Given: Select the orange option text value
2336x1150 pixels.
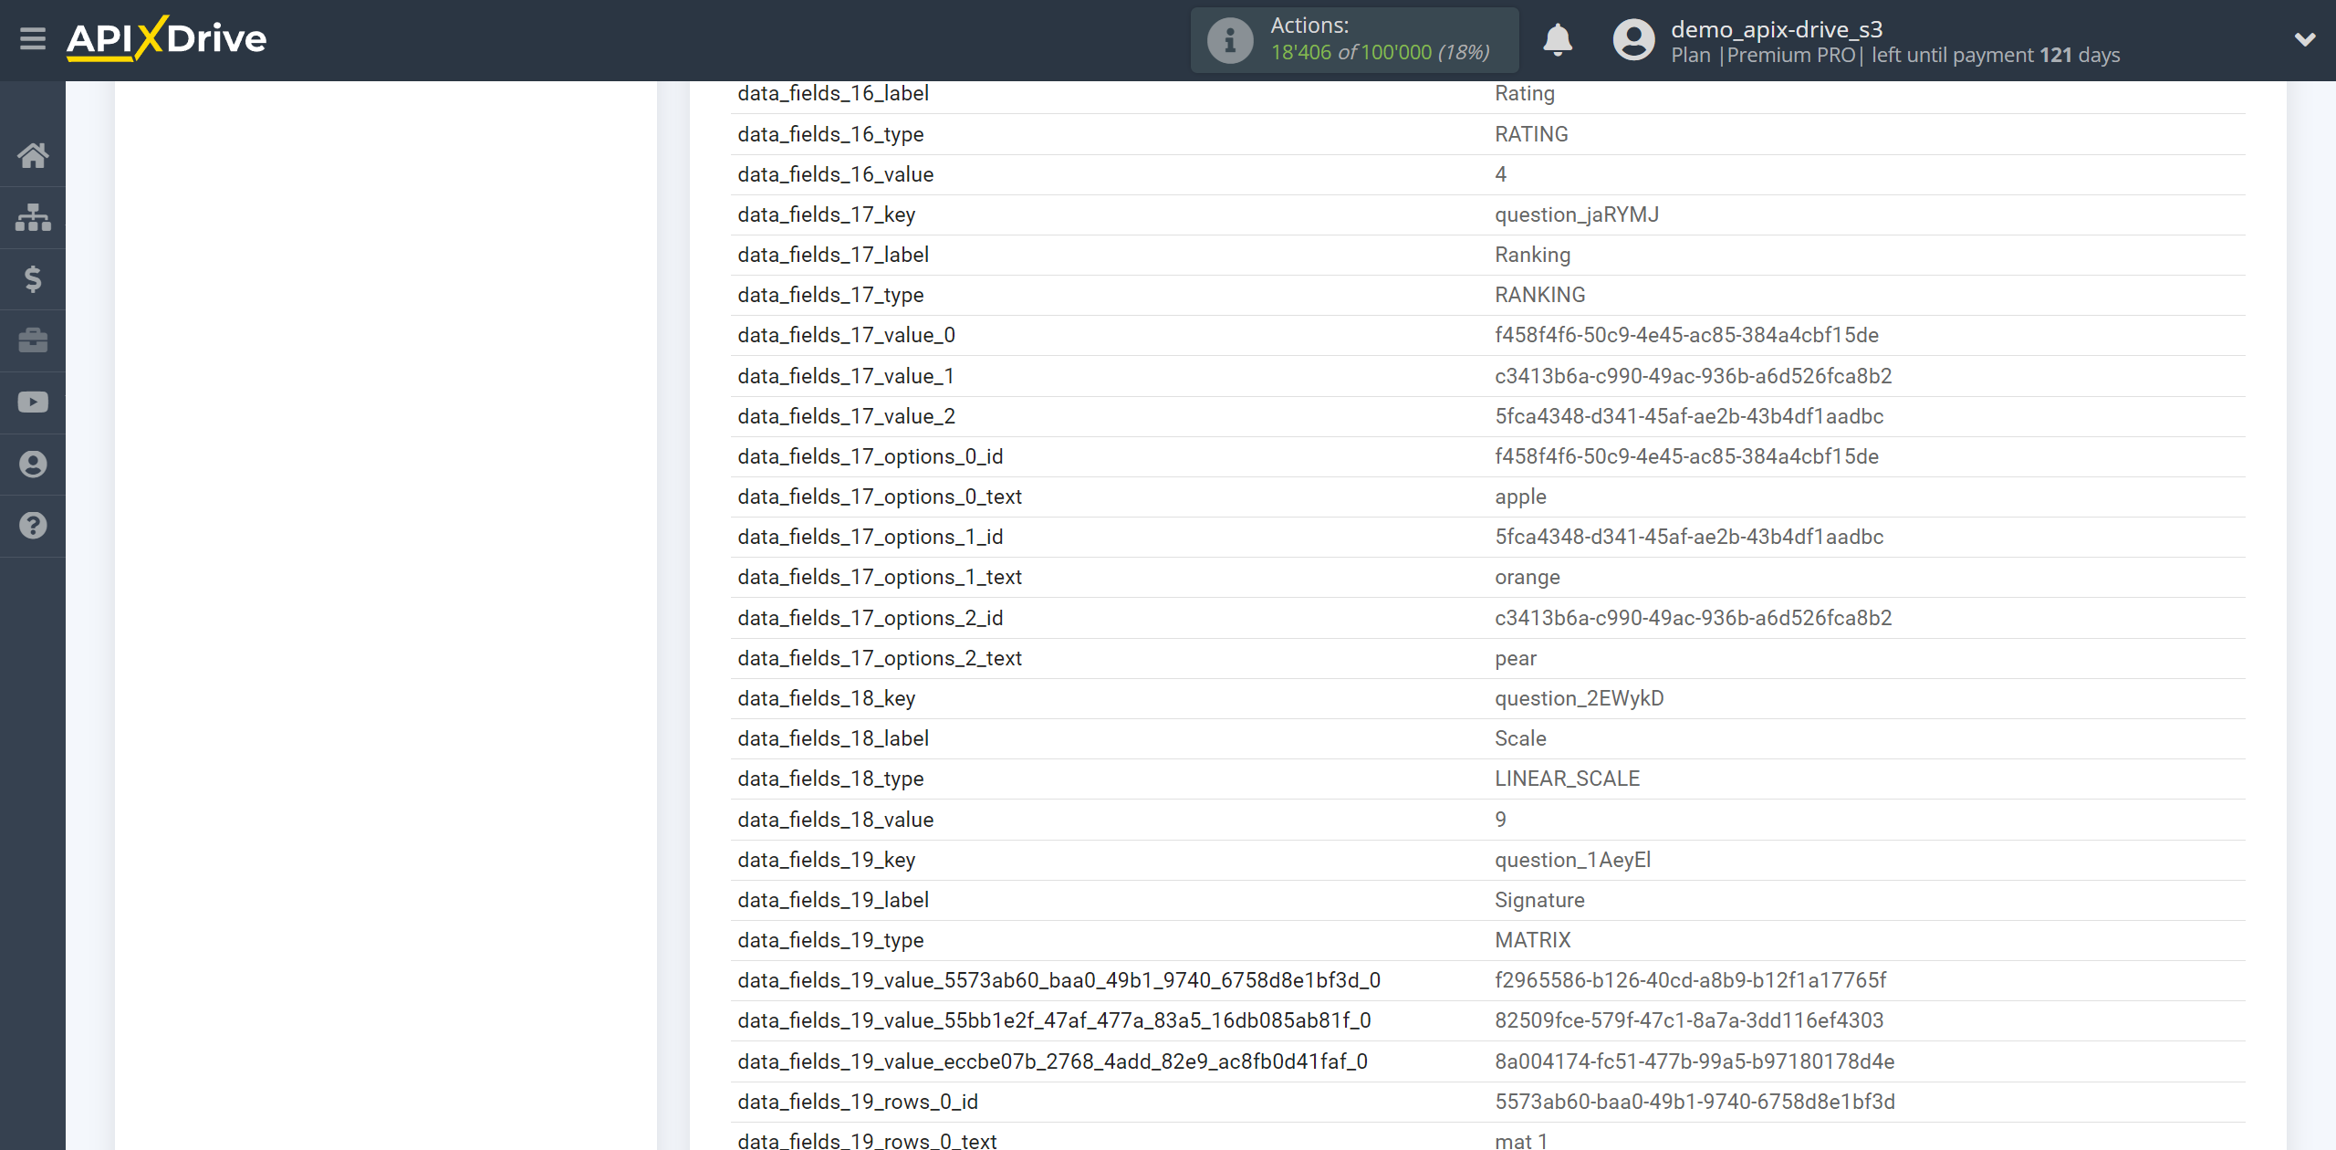Looking at the screenshot, I should click(1528, 577).
